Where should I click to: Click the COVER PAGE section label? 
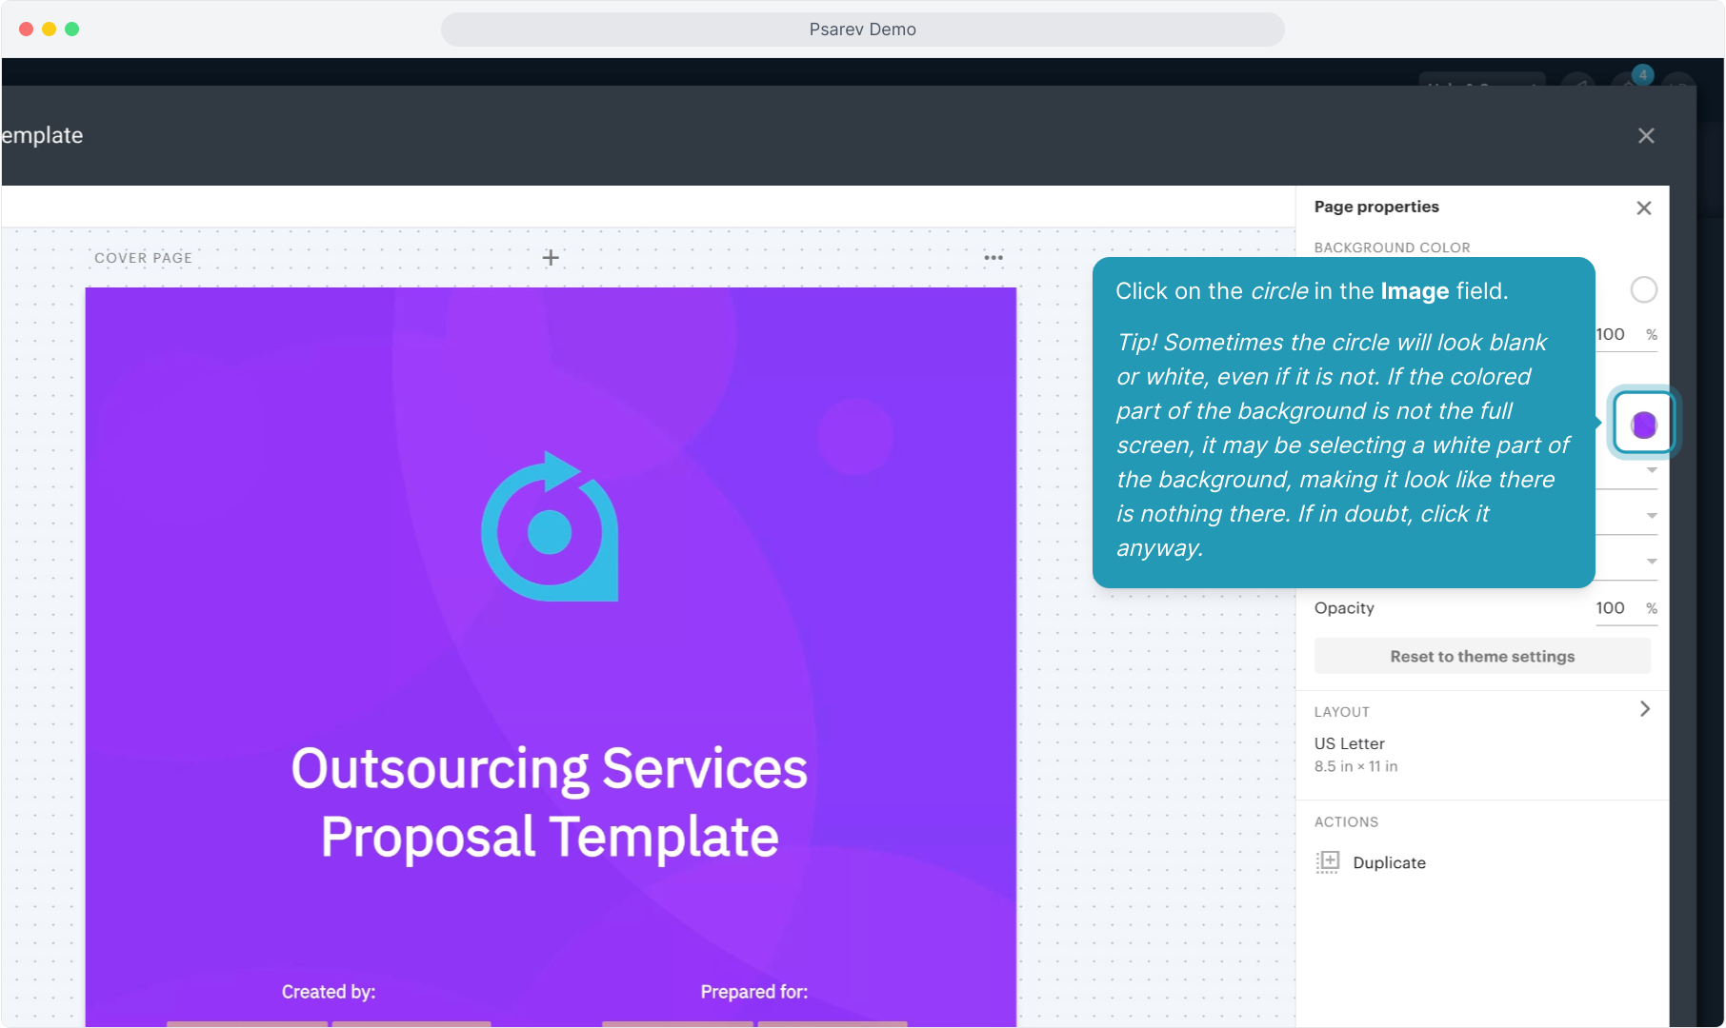click(x=143, y=258)
